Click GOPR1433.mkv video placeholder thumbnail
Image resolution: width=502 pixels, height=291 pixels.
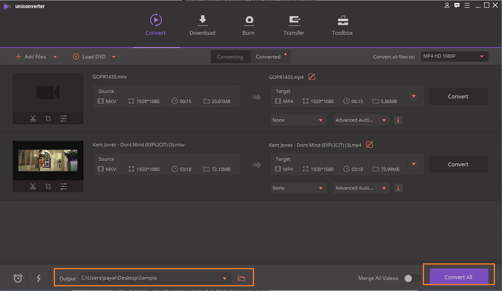tap(48, 92)
